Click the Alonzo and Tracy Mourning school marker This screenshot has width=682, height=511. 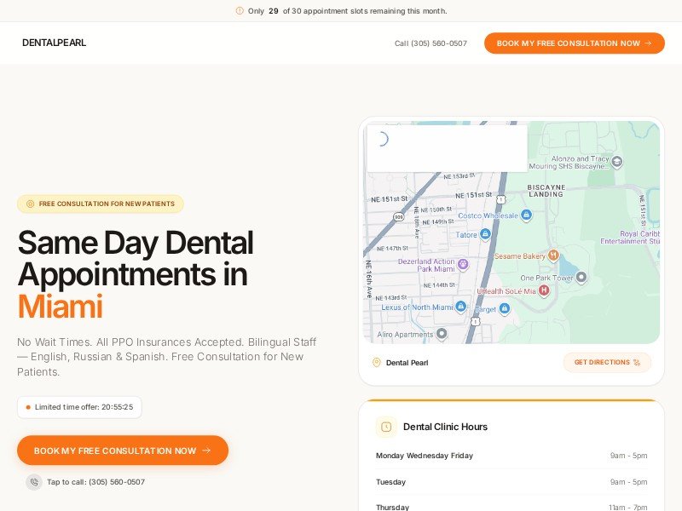pyautogui.click(x=617, y=161)
